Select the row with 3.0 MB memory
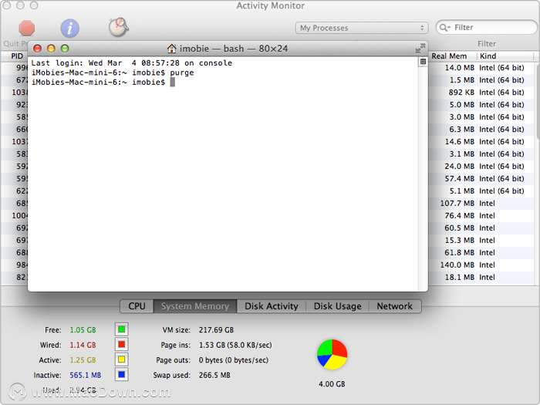The height and width of the screenshot is (405, 540). coord(482,117)
